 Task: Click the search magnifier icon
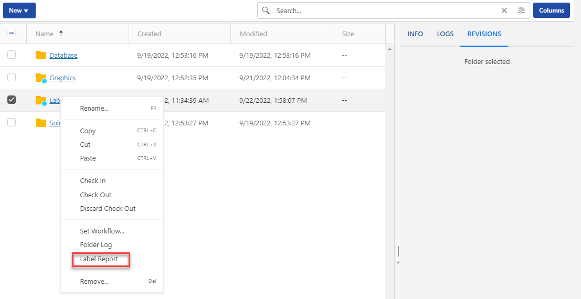(x=266, y=10)
